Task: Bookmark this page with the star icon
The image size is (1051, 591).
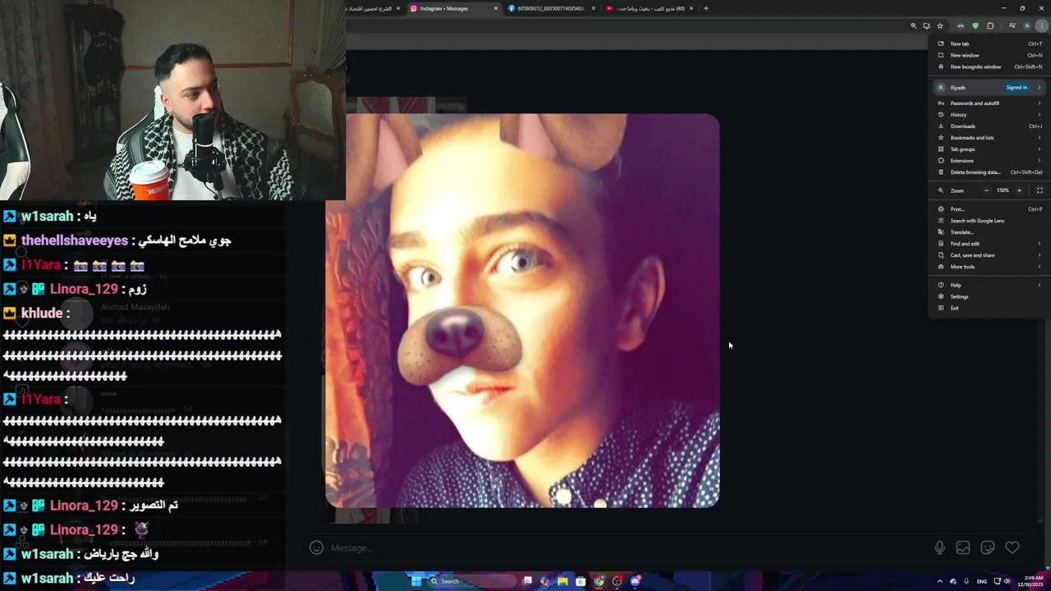Action: coord(940,25)
